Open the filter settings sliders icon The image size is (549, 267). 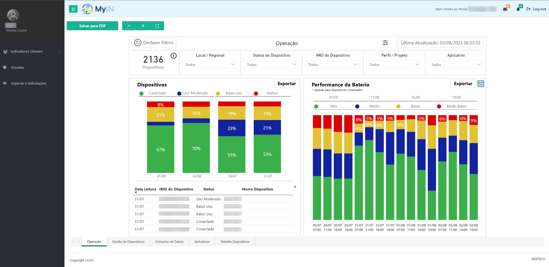(385, 43)
